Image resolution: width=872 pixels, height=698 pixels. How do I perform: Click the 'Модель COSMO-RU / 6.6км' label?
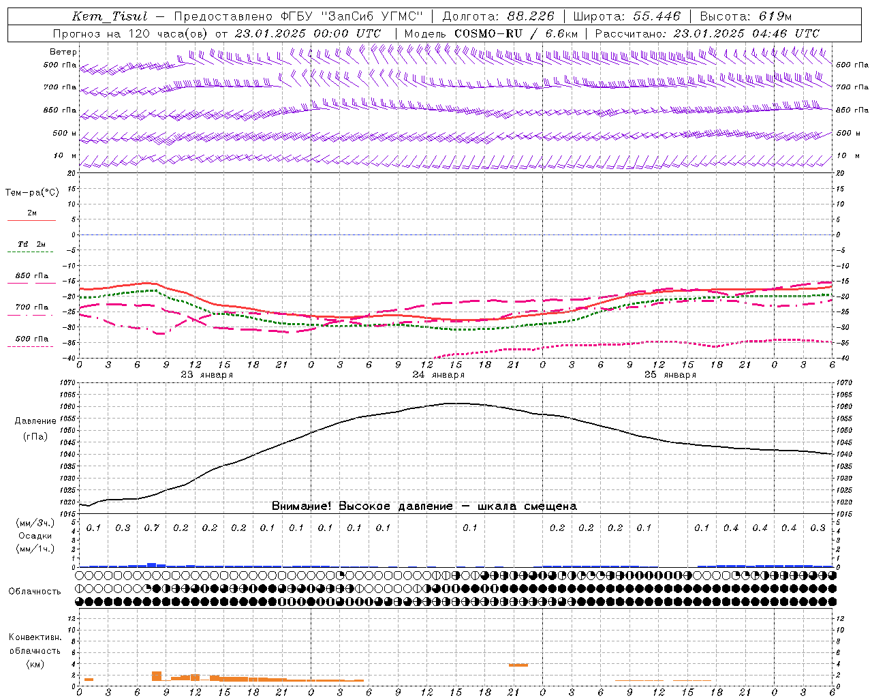pos(490,33)
